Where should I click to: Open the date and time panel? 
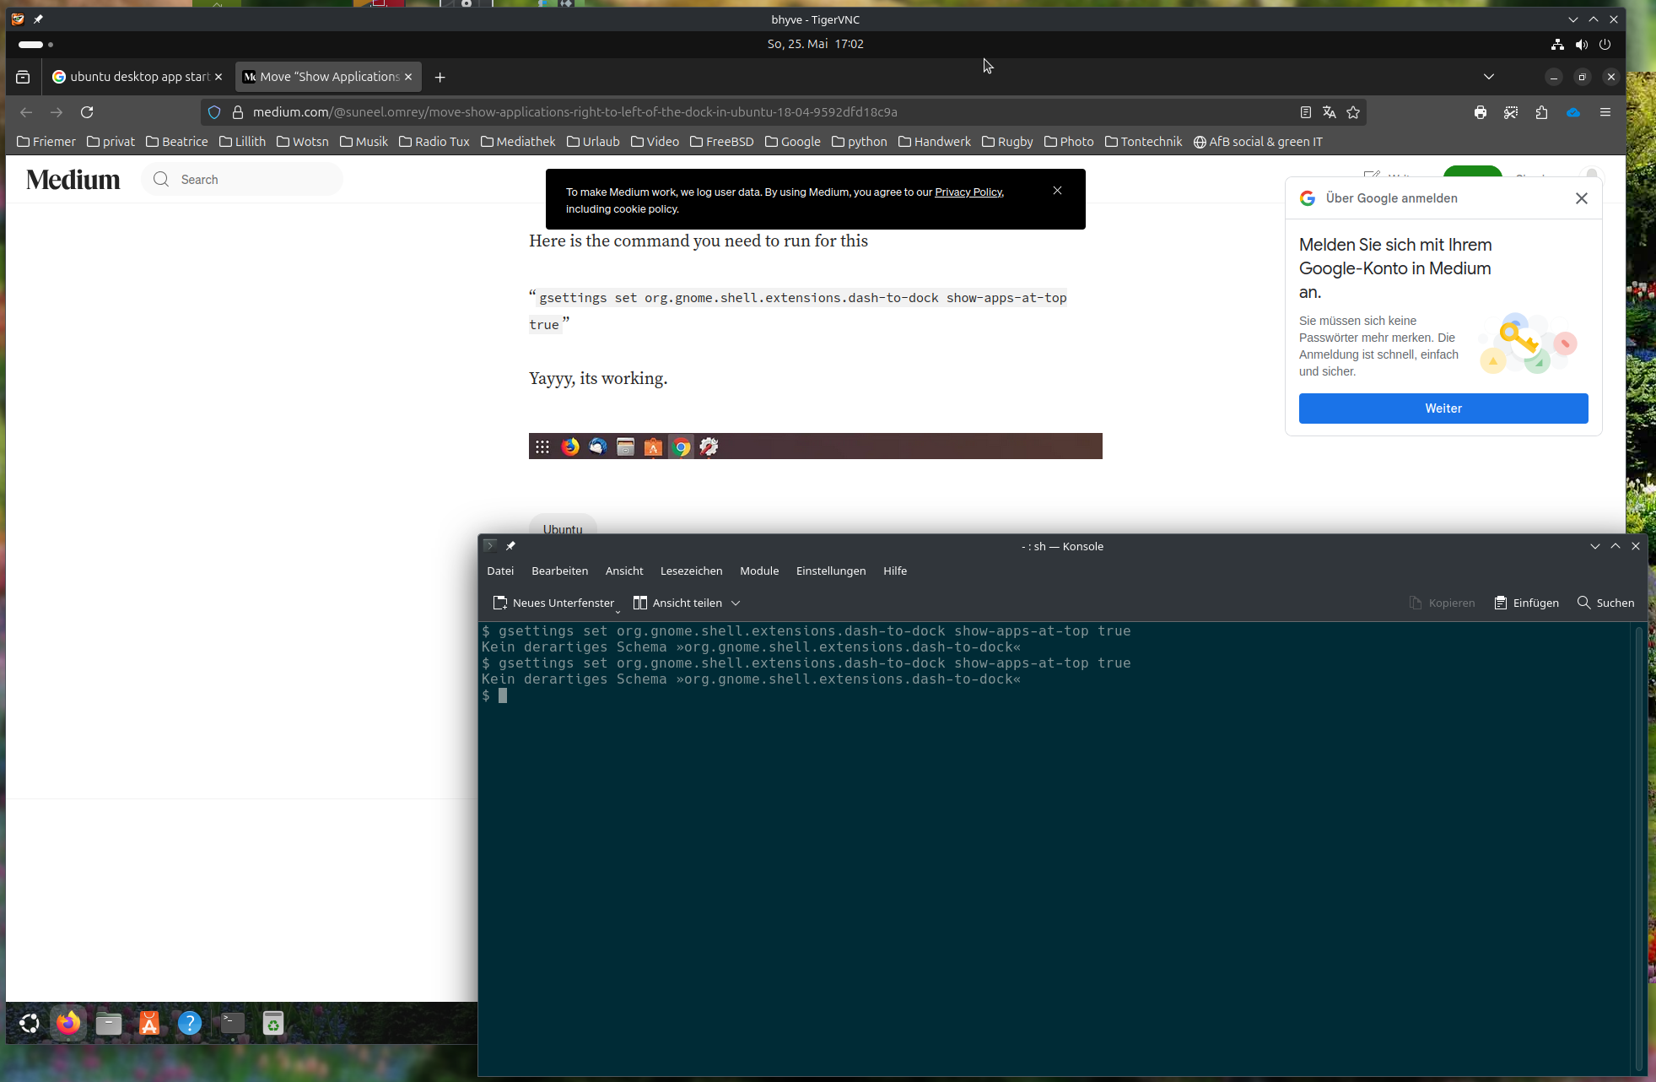pos(815,44)
